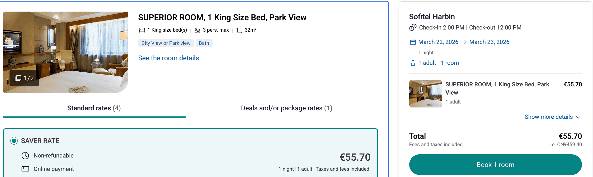
Task: Click the guest person icon in summary
Action: pyautogui.click(x=413, y=63)
